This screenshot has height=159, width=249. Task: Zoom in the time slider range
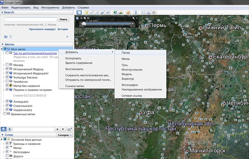pos(85,18)
